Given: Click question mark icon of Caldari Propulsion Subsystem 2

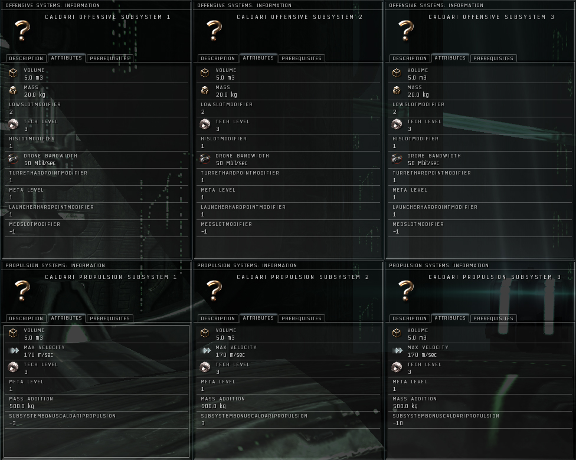Looking at the screenshot, I should (x=214, y=290).
